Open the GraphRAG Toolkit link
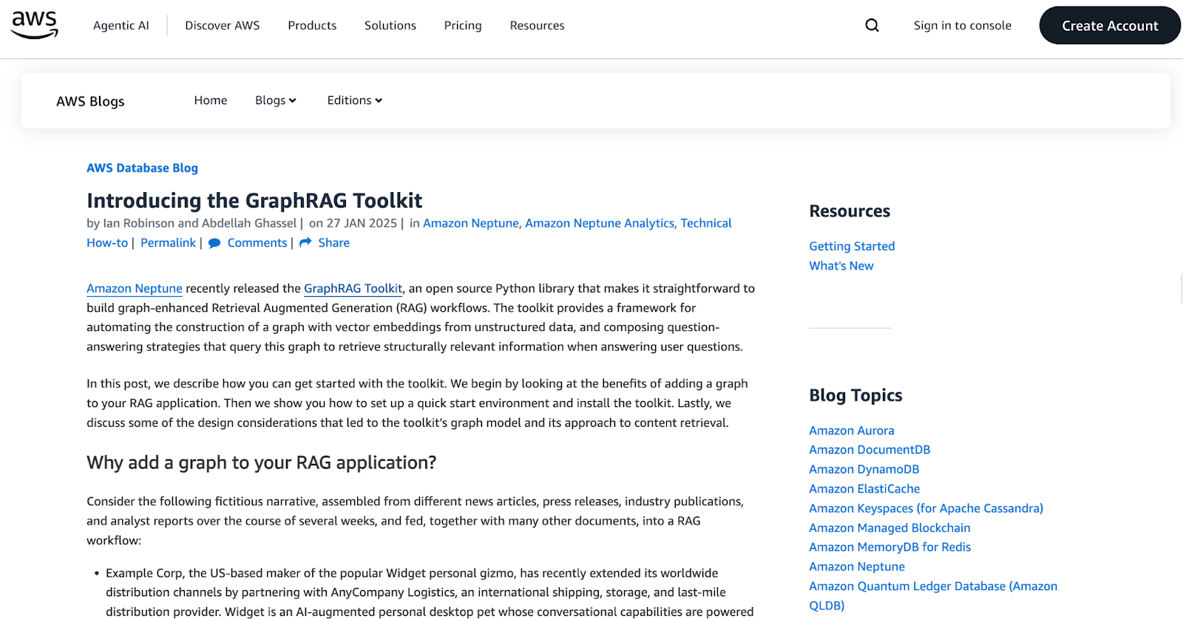Screen dimensions: 1183x619 click(x=353, y=288)
